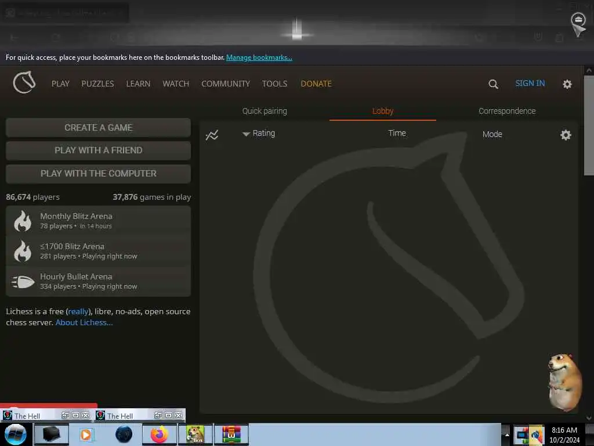The width and height of the screenshot is (594, 446).
Task: Click the scrollbar down arrow
Action: point(588,418)
